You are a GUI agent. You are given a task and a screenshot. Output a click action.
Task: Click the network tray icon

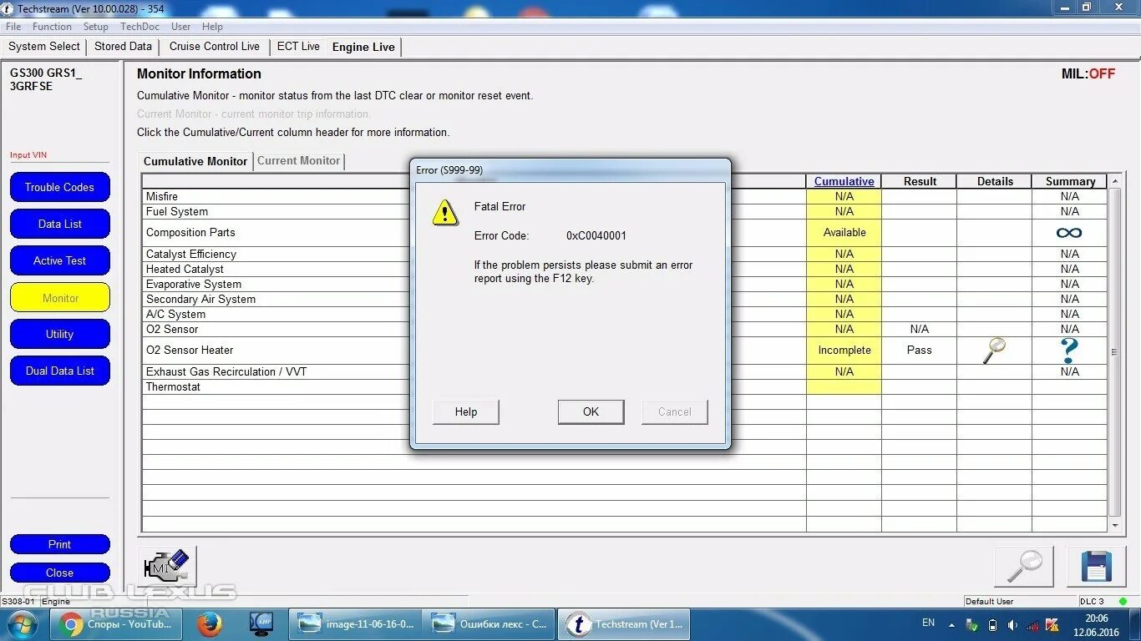coord(1032,624)
